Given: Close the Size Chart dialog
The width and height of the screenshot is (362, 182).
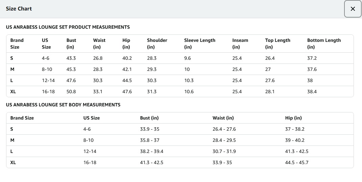Looking at the screenshot, I should (x=353, y=9).
